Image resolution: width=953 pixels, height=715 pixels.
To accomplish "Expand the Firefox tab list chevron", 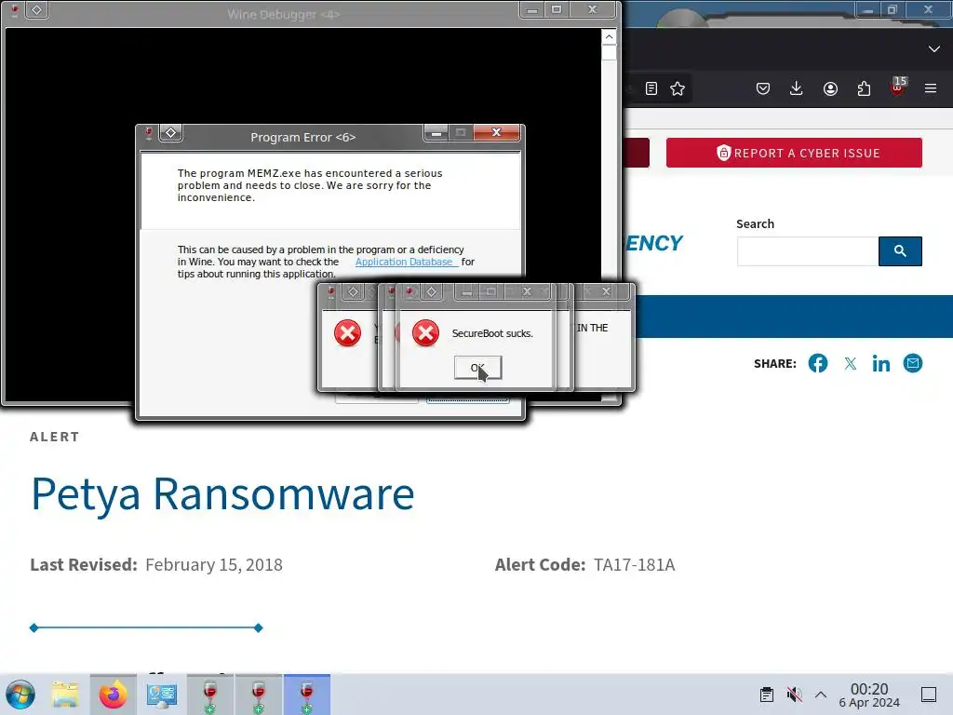I will click(x=934, y=48).
